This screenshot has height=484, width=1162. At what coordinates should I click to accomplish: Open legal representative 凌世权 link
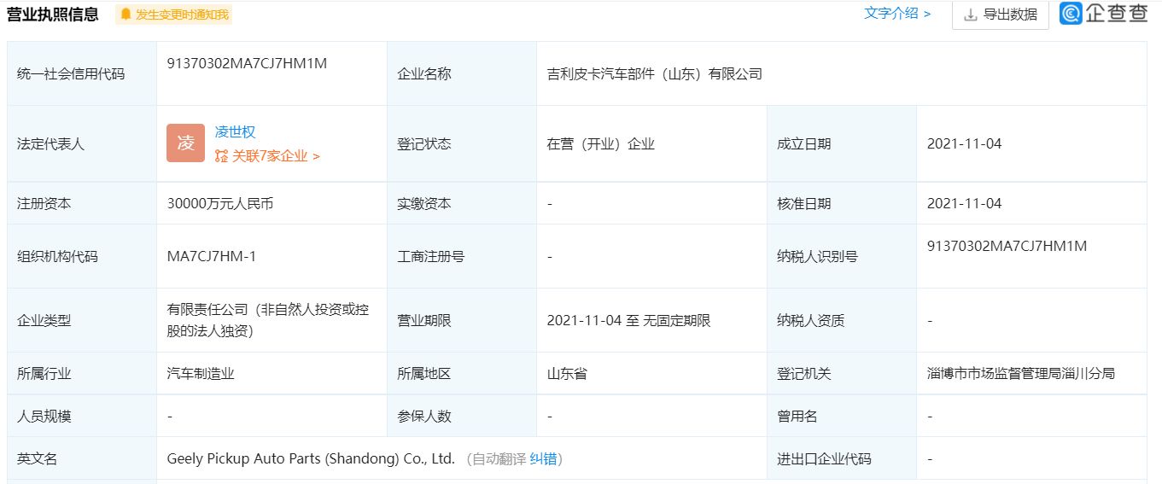236,131
